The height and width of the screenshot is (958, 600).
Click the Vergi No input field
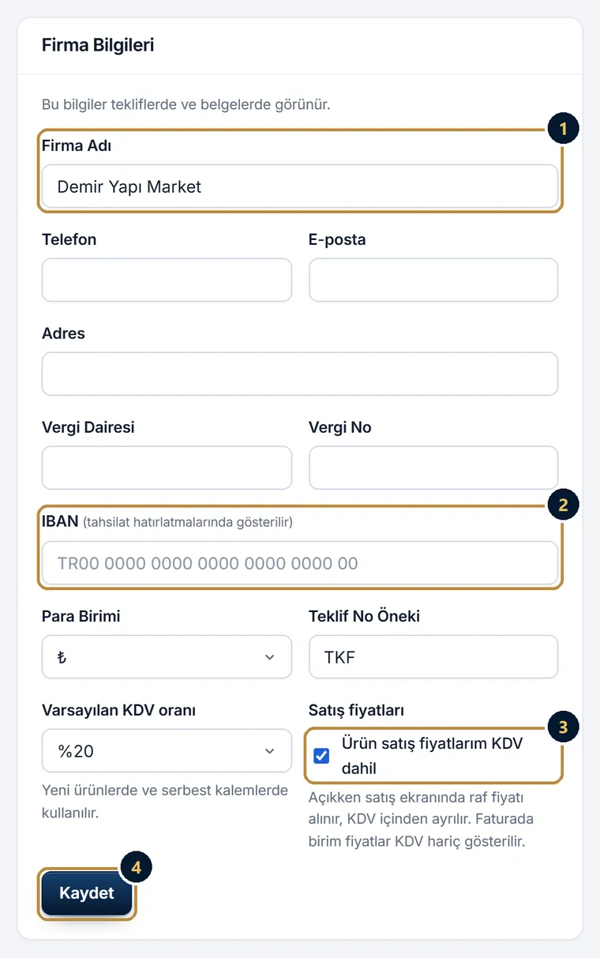(x=433, y=468)
